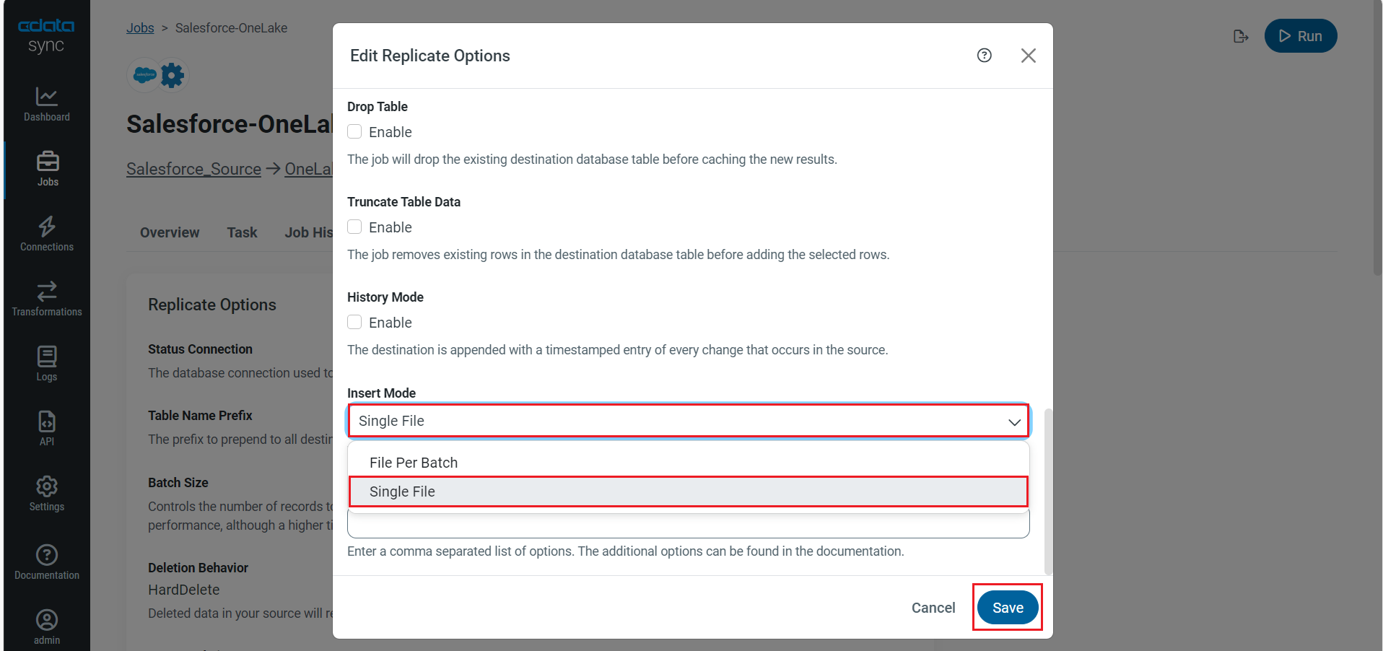Screen dimensions: 1383x651
Task: Click the Salesforce source connector icon
Action: pyautogui.click(x=144, y=75)
